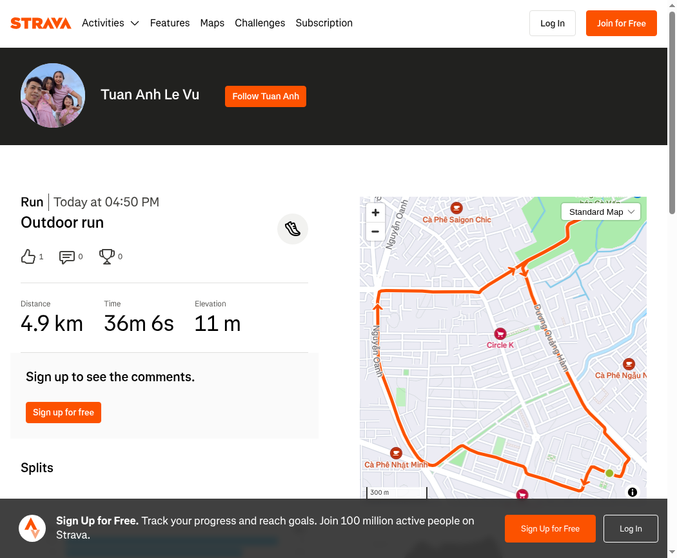
Task: Click the 4.9 km distance value
Action: pos(52,323)
